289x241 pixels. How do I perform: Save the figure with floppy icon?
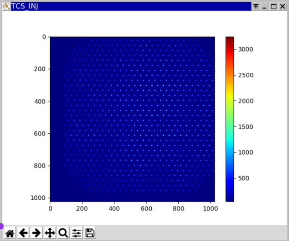(90, 233)
